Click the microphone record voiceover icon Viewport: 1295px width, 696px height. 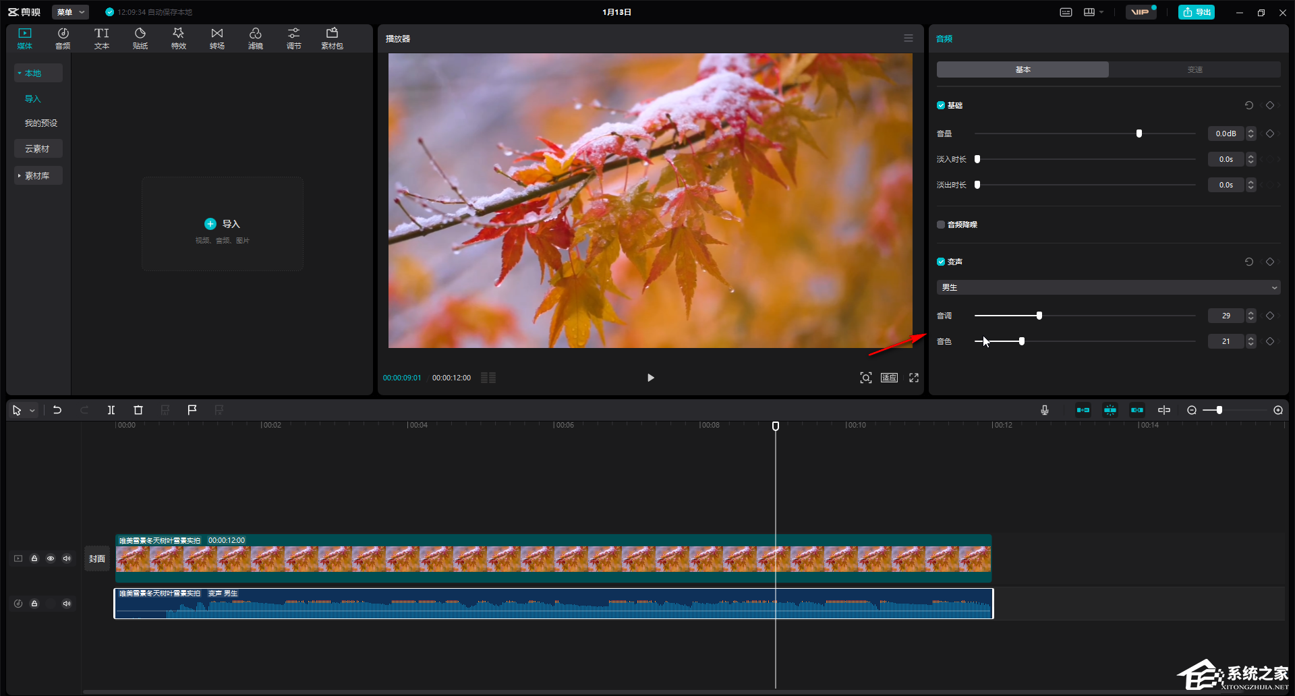click(1045, 410)
